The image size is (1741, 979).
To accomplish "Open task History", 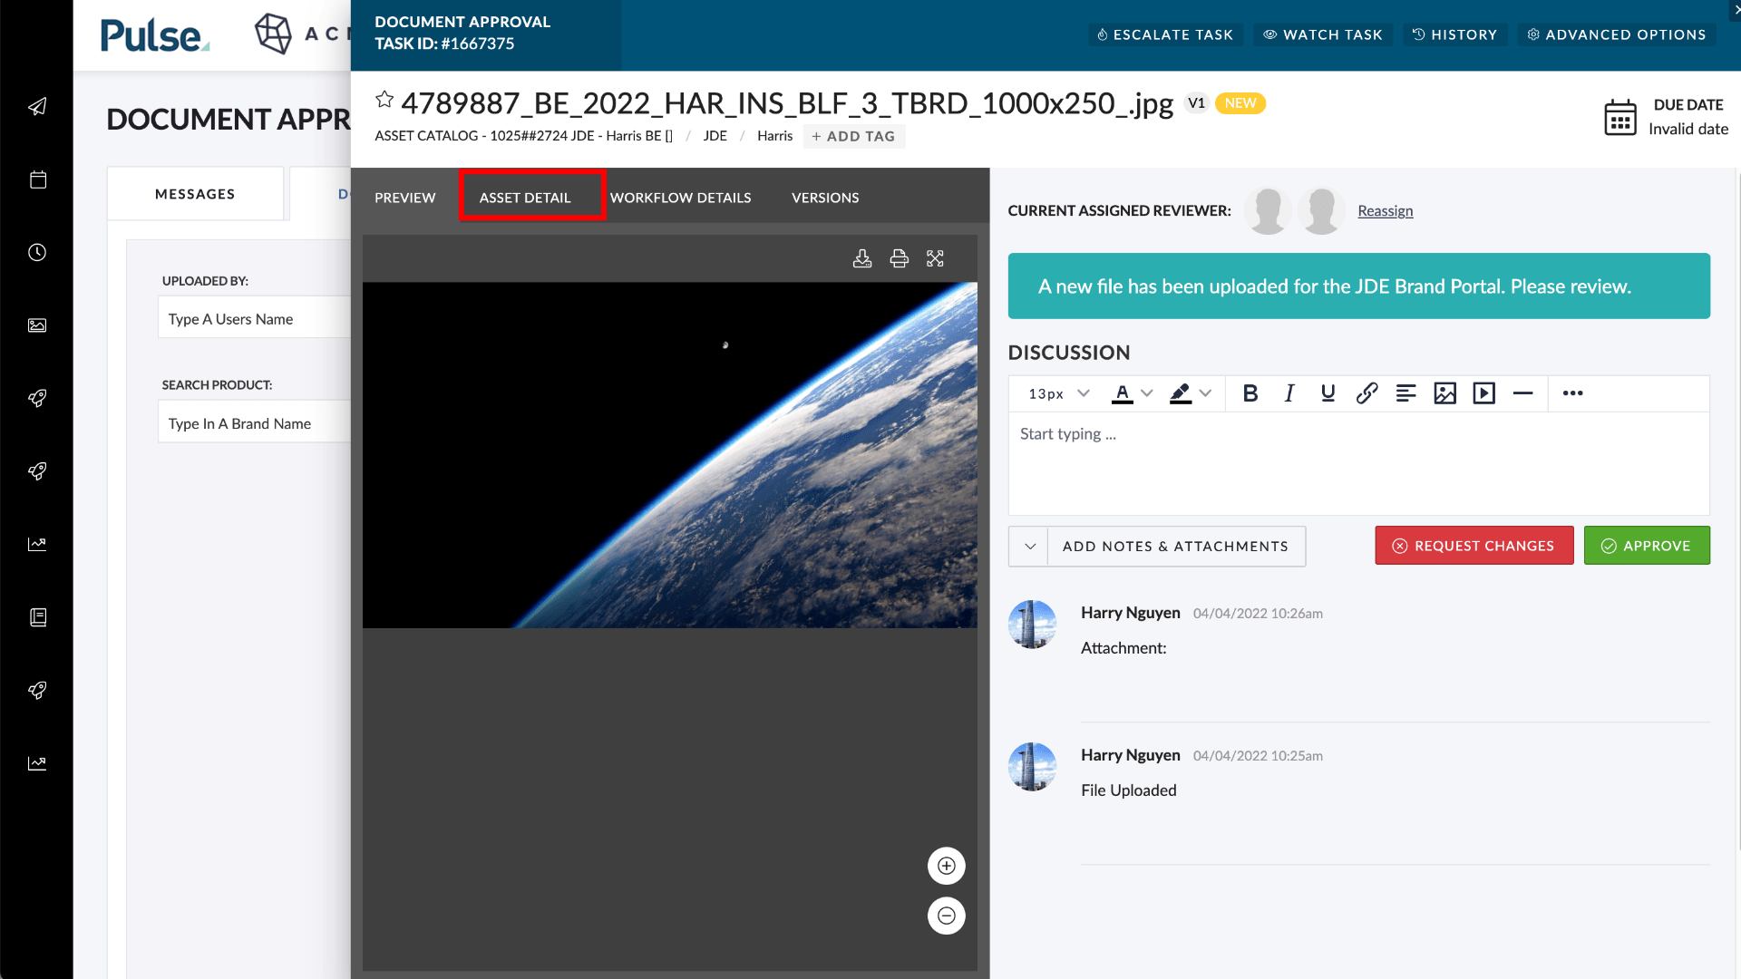I will (1455, 34).
